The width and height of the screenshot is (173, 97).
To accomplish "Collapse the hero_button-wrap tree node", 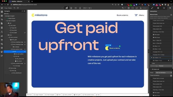I will (11, 49).
